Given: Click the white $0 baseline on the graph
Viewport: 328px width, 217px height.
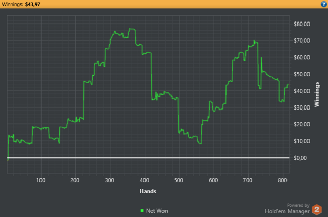Looking at the screenshot, I should pyautogui.click(x=148, y=158).
